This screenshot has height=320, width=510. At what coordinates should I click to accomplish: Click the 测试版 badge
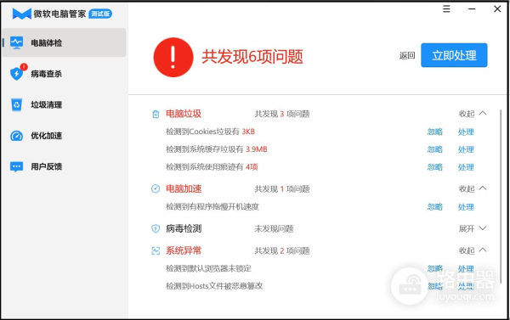point(100,14)
